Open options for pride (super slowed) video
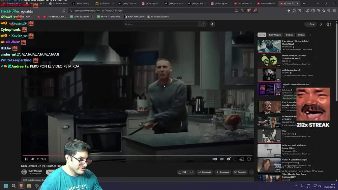This screenshot has height=190, width=338. click(313, 70)
